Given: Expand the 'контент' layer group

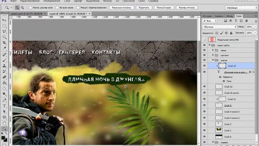Looking at the screenshot, I should 213,55.
